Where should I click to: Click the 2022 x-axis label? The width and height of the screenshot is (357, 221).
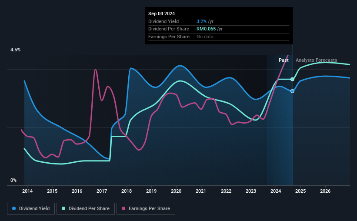226,191
